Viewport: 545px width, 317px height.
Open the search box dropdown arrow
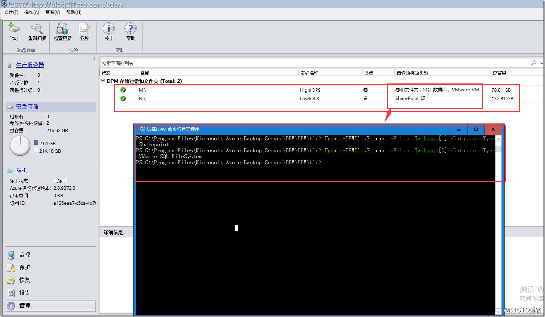(541, 63)
